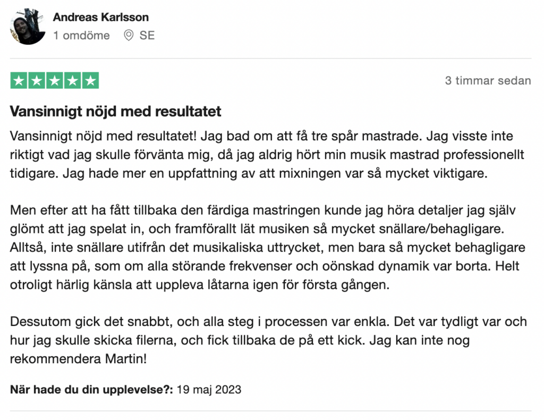Click the first paragraph about three mastered tracks
This screenshot has height=420, width=544.
pos(267,155)
